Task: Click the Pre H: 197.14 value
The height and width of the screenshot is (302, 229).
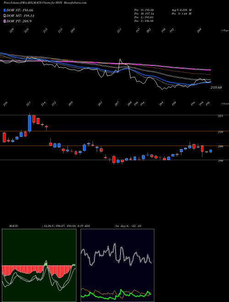Action: [144, 14]
